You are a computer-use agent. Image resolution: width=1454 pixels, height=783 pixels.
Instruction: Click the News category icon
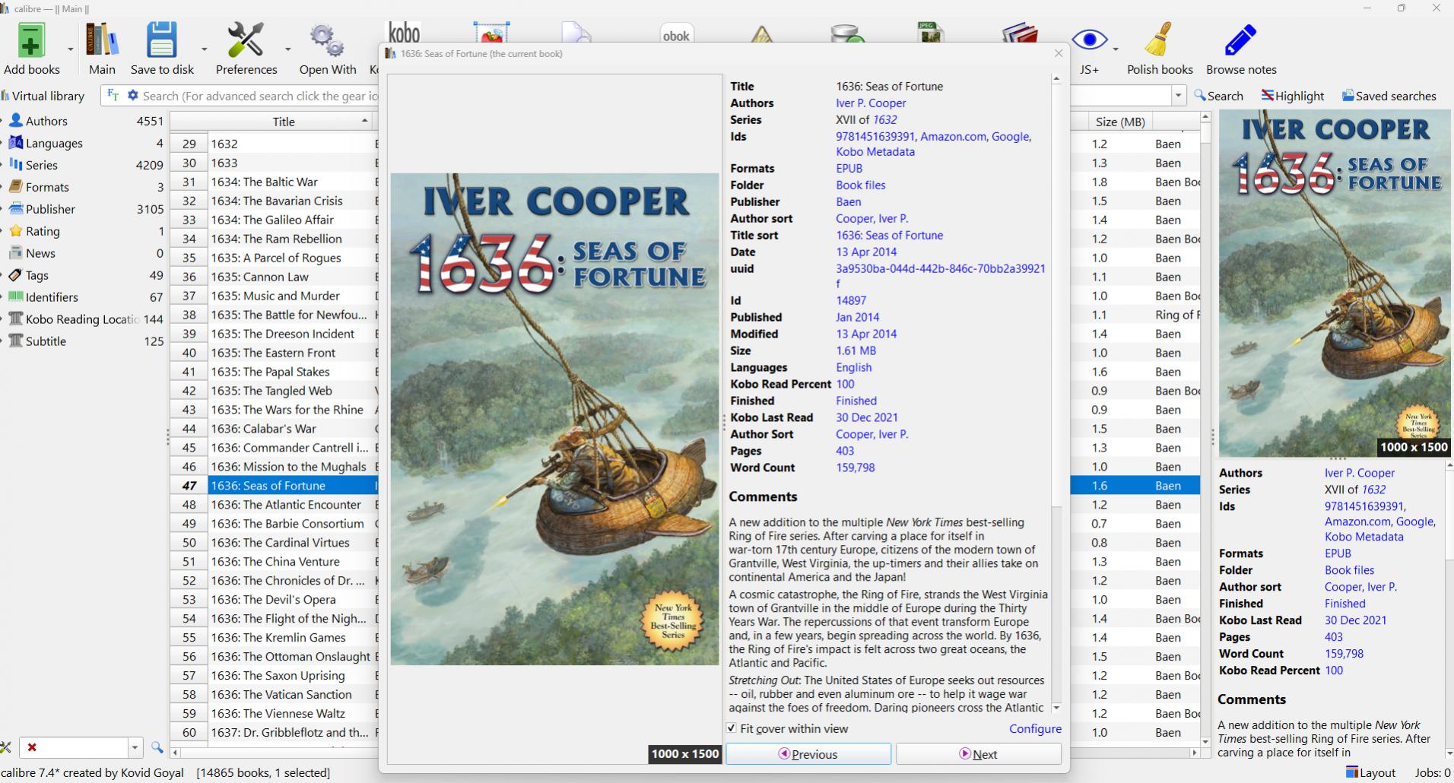[x=15, y=253]
